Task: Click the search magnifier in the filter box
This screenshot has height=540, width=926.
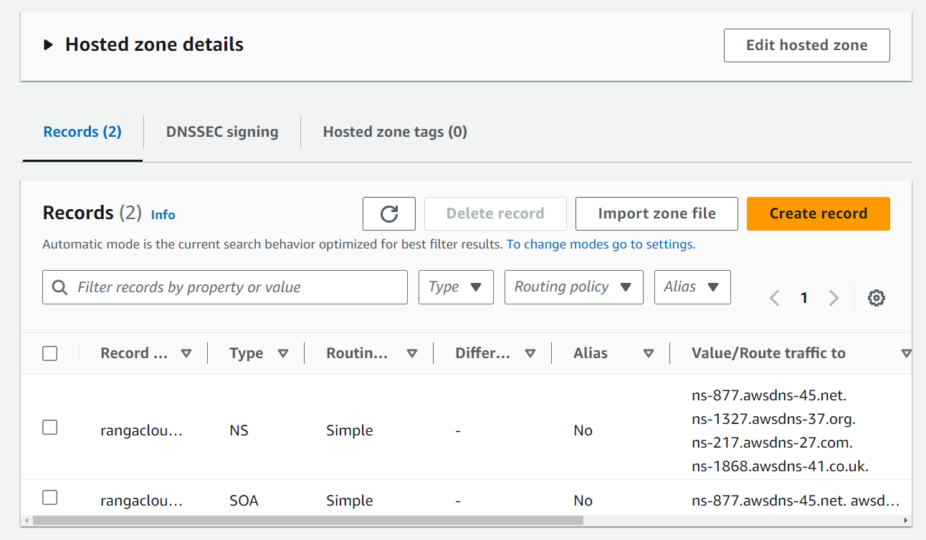Action: coord(60,286)
